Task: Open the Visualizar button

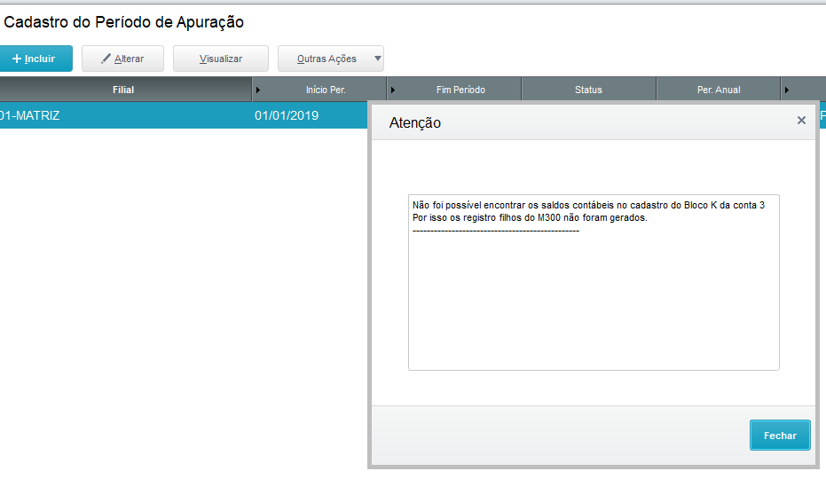Action: [221, 59]
